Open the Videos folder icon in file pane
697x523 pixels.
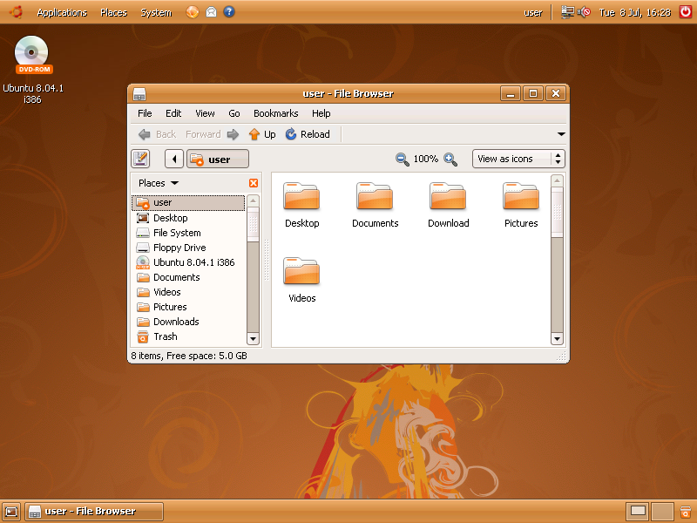coord(301,271)
